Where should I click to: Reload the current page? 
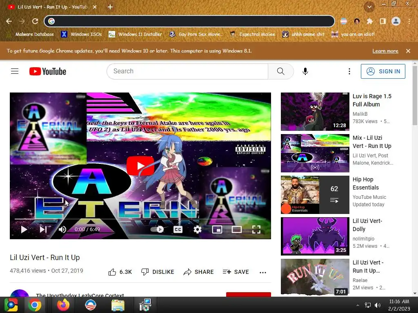(35, 21)
